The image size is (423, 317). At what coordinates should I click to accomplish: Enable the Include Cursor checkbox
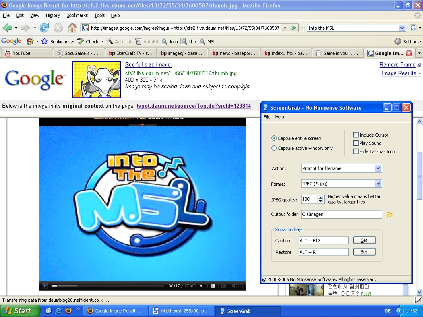356,135
